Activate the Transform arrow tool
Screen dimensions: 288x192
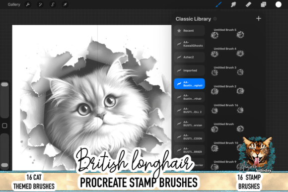point(65,4)
